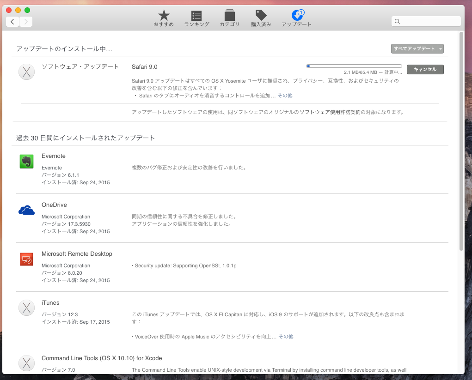Viewport: 472px width, 380px height.
Task: Click the Evernote developer name under title
Action: (51, 168)
